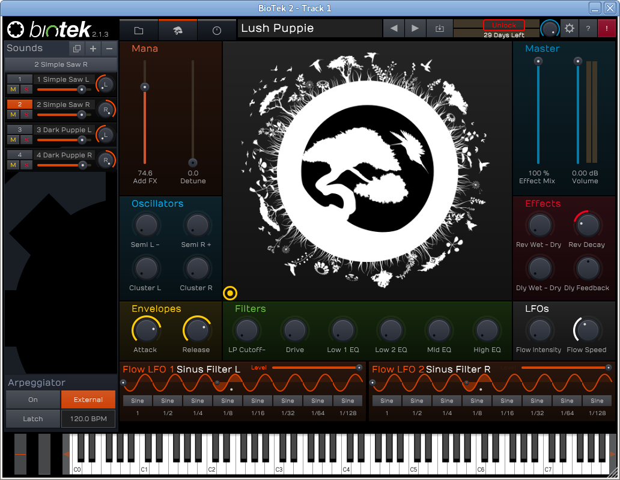Toggle Arpeggiator On button

[33, 399]
